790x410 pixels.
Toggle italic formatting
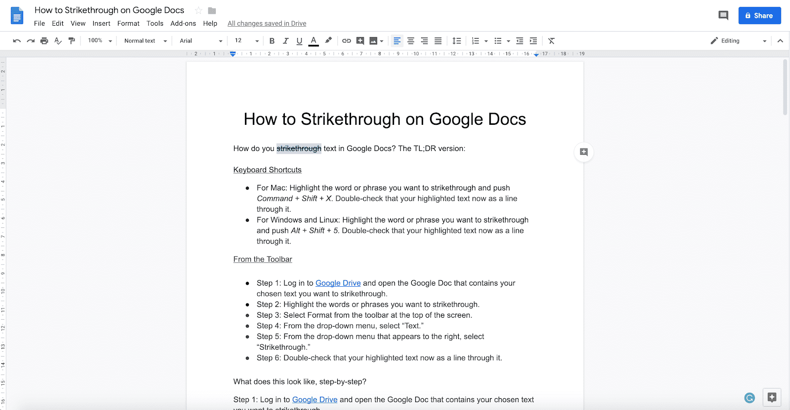click(285, 41)
